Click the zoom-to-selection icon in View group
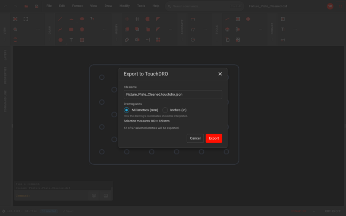Viewport: 346px width, 216px height. pos(15,19)
